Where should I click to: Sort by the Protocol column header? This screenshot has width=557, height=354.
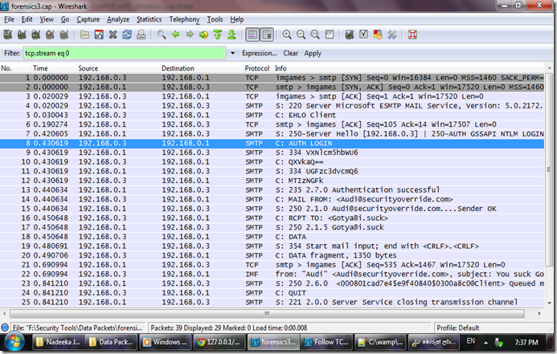point(258,68)
